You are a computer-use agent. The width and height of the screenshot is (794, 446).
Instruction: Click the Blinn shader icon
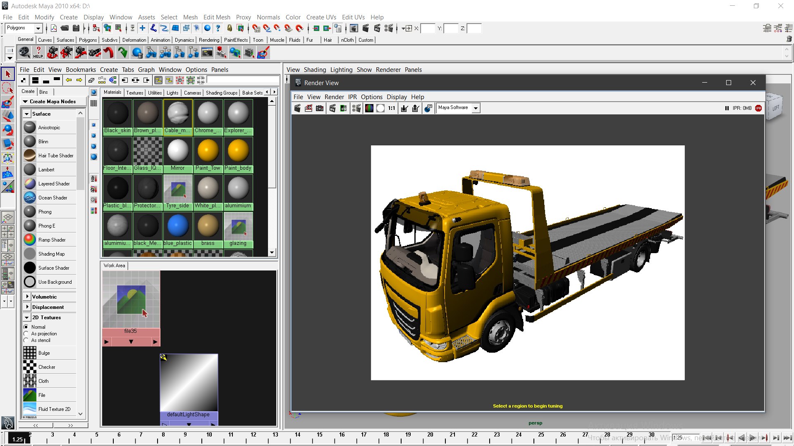(x=30, y=142)
